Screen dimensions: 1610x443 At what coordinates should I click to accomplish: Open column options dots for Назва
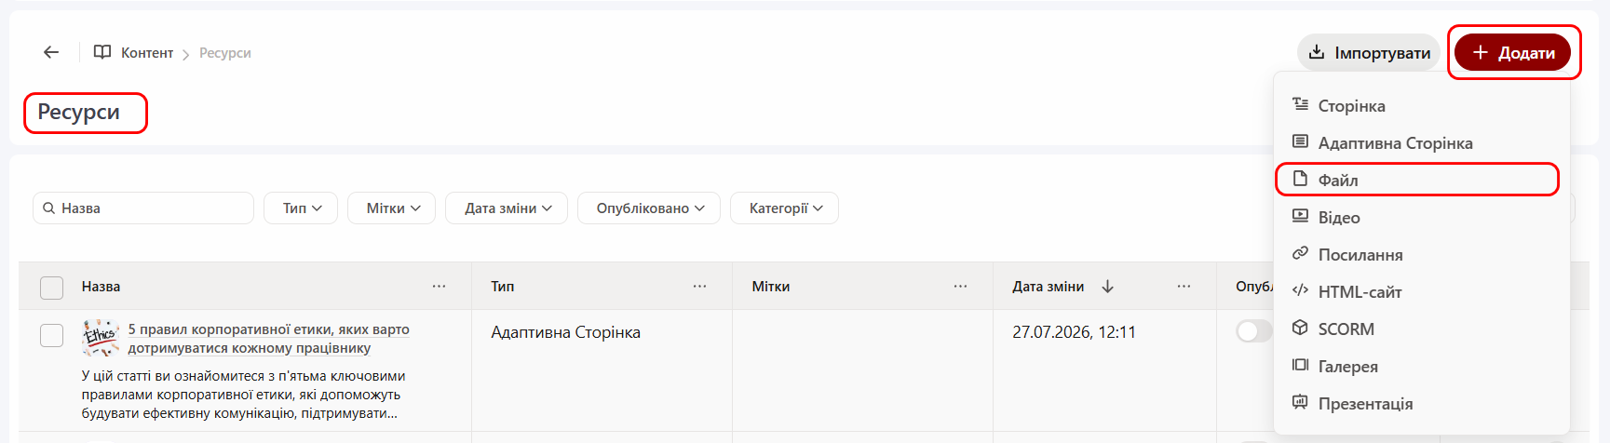439,286
